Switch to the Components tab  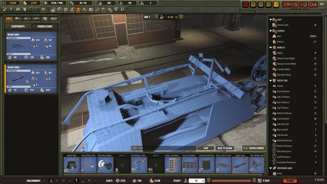[x=18, y=27]
